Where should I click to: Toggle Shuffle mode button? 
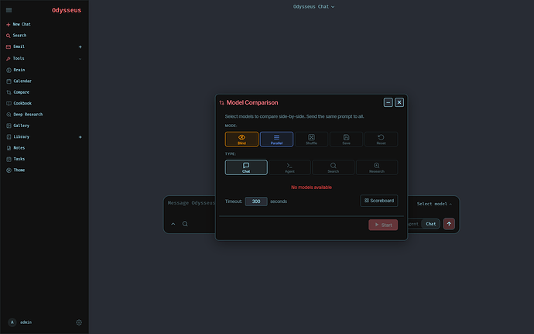click(x=311, y=139)
